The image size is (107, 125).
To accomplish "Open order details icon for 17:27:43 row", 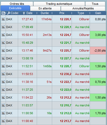I will (3, 19).
